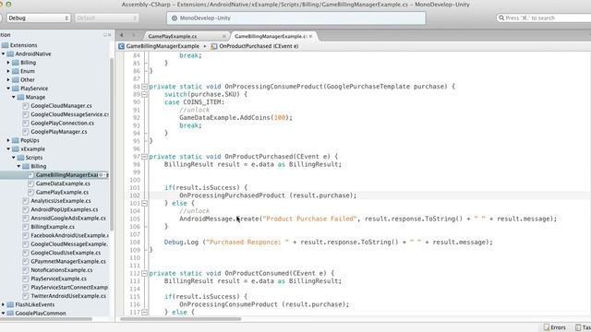Open GooglePlayManager.cs file
The image size is (591, 332).
tap(59, 132)
